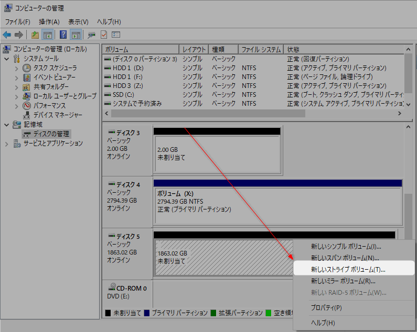The width and height of the screenshot is (417, 332).
Task: Expand the Performance node
Action: click(16, 106)
